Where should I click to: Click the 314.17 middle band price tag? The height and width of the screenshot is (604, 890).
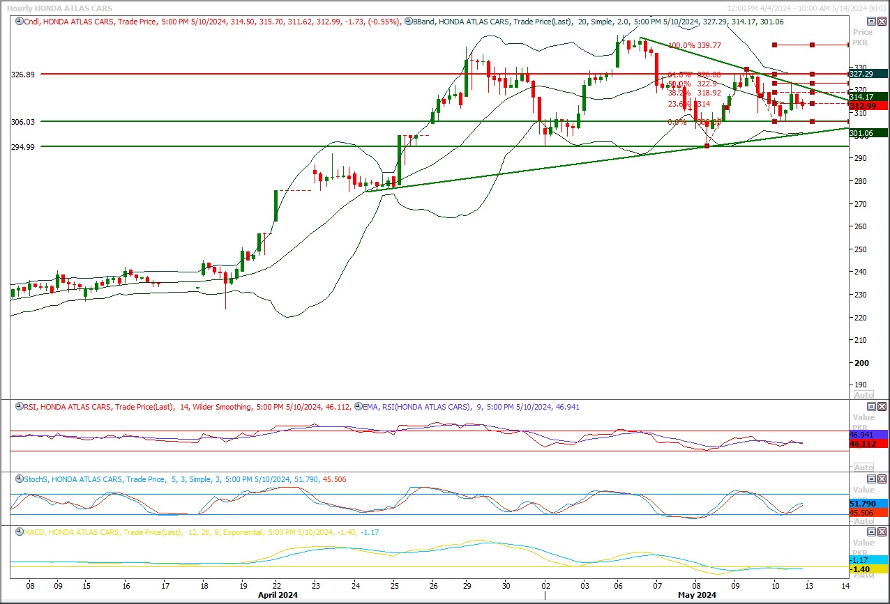(x=868, y=96)
